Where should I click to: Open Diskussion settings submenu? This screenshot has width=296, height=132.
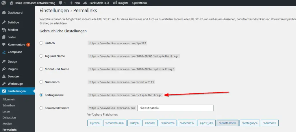tap(9, 118)
